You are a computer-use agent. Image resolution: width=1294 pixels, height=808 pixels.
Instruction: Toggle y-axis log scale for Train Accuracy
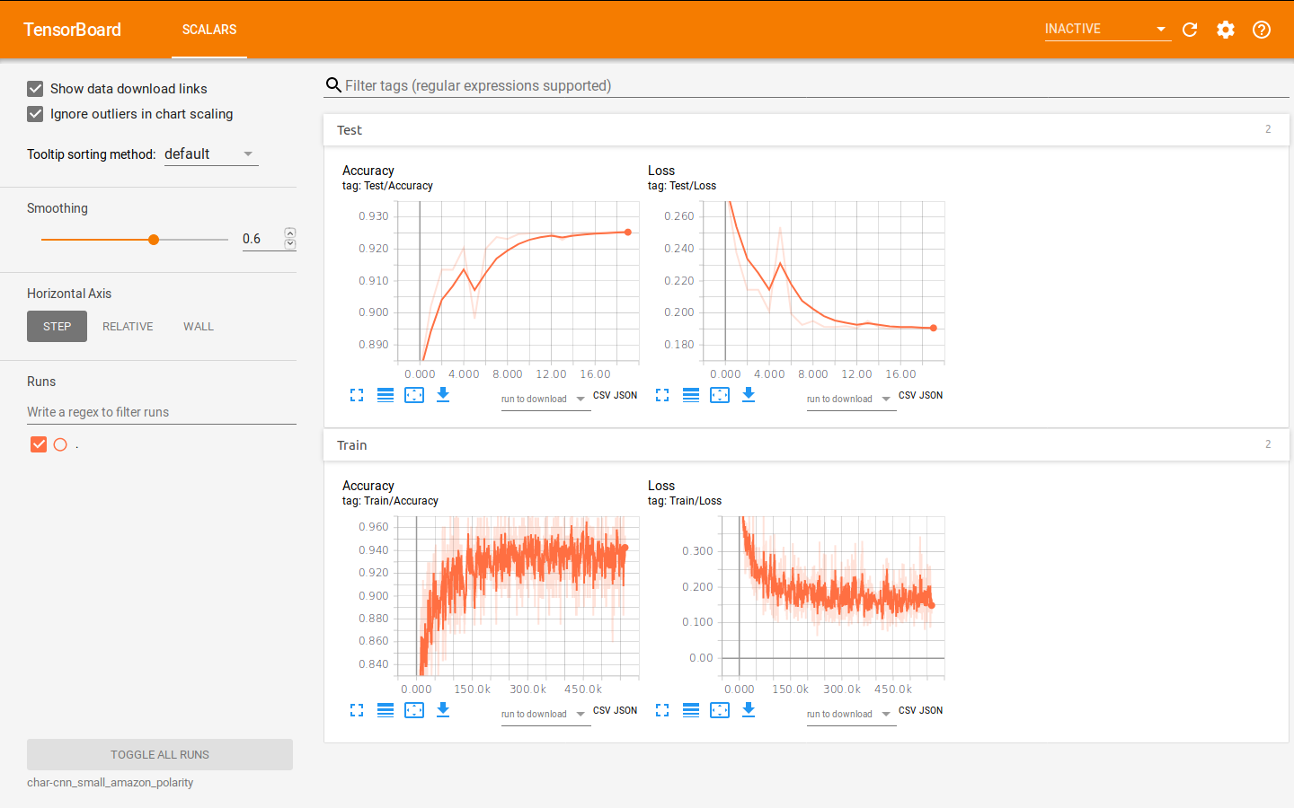click(386, 710)
